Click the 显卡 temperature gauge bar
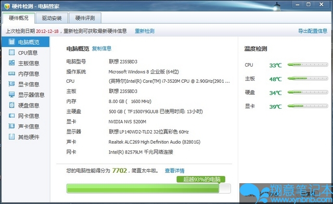This screenshot has height=204, width=333. point(308,106)
